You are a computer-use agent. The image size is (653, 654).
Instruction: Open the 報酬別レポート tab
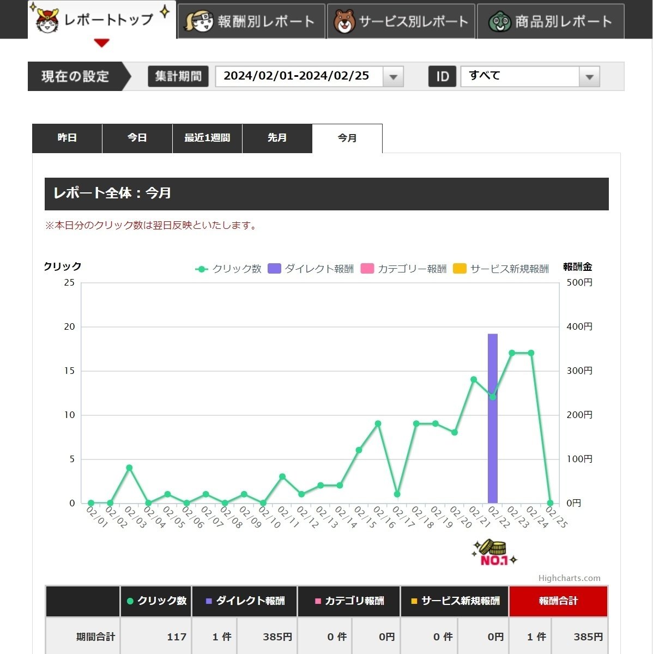[251, 21]
